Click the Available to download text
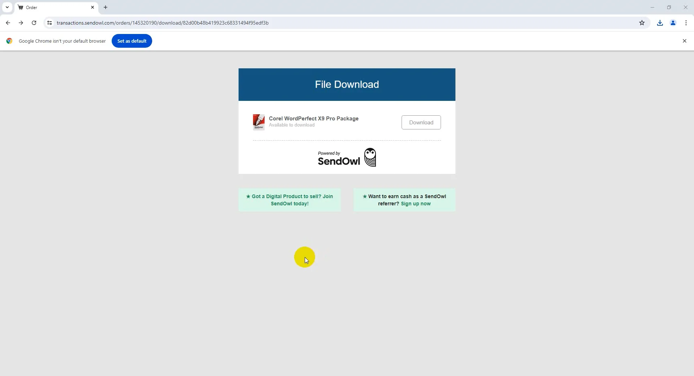 pos(292,125)
